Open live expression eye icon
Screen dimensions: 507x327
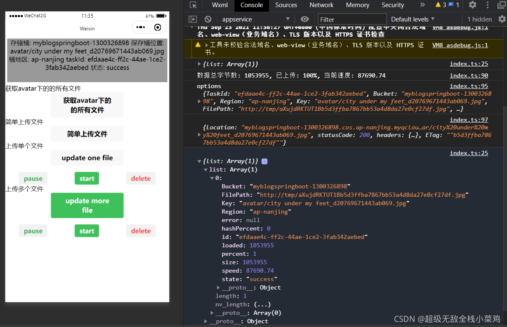(305, 19)
